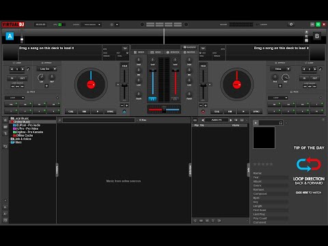Click the blue pitch reset icon under left pitch slider
The height and width of the screenshot is (246, 328).
[x=124, y=111]
